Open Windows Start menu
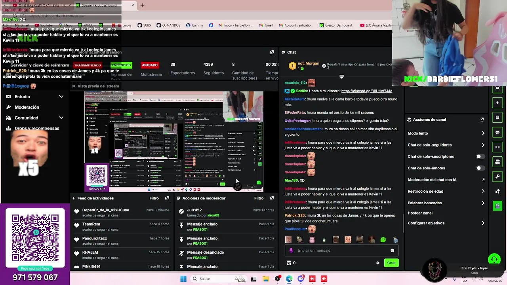This screenshot has height=285, width=507. (x=183, y=279)
